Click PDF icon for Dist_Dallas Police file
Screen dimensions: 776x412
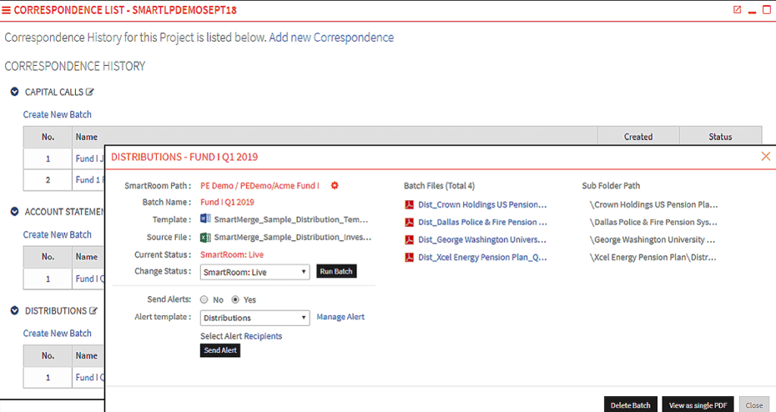pyautogui.click(x=409, y=223)
